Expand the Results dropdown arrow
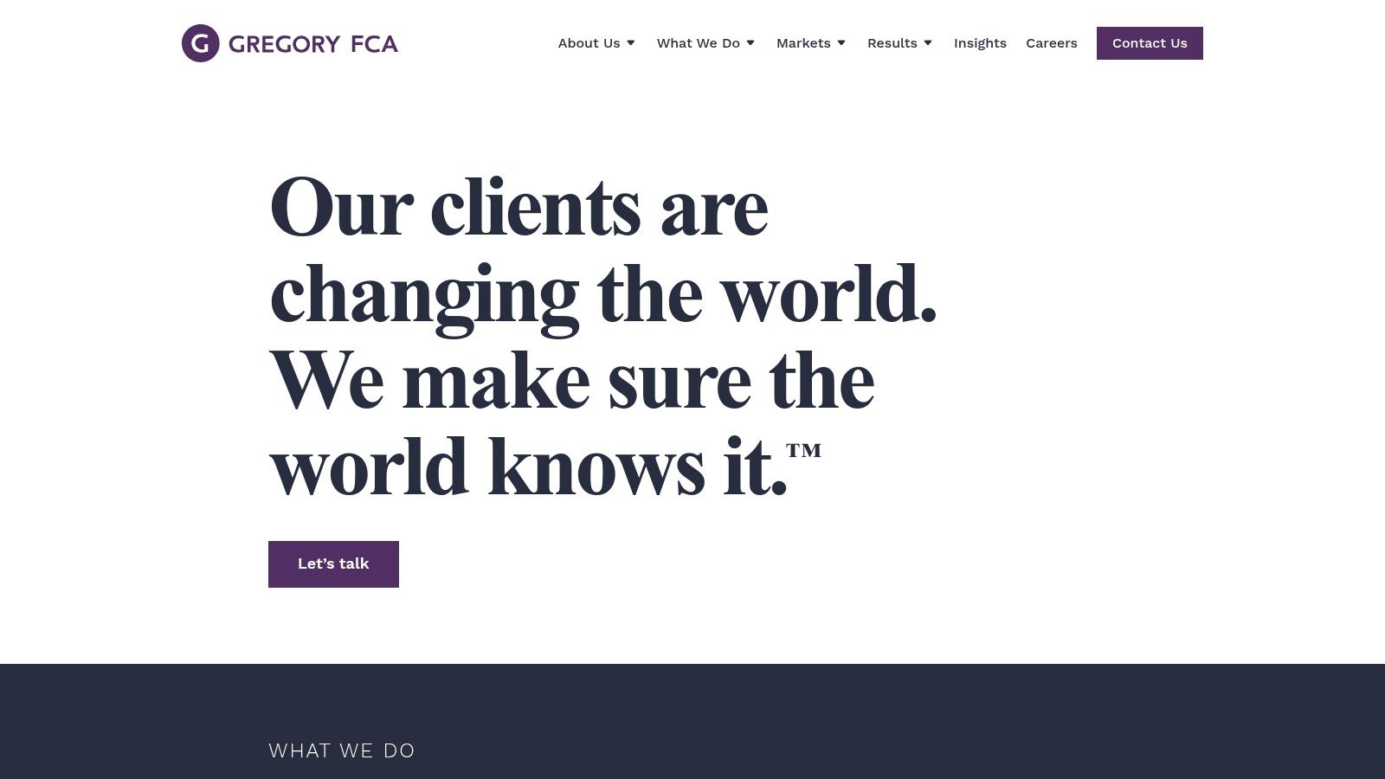This screenshot has height=779, width=1385. click(928, 43)
